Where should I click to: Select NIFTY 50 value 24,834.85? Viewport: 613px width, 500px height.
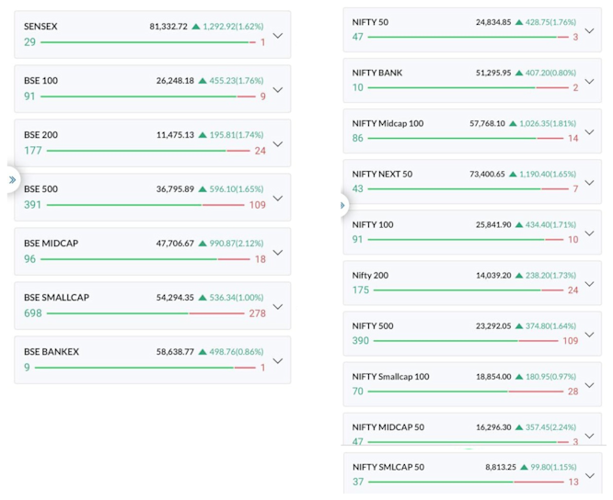tap(493, 22)
